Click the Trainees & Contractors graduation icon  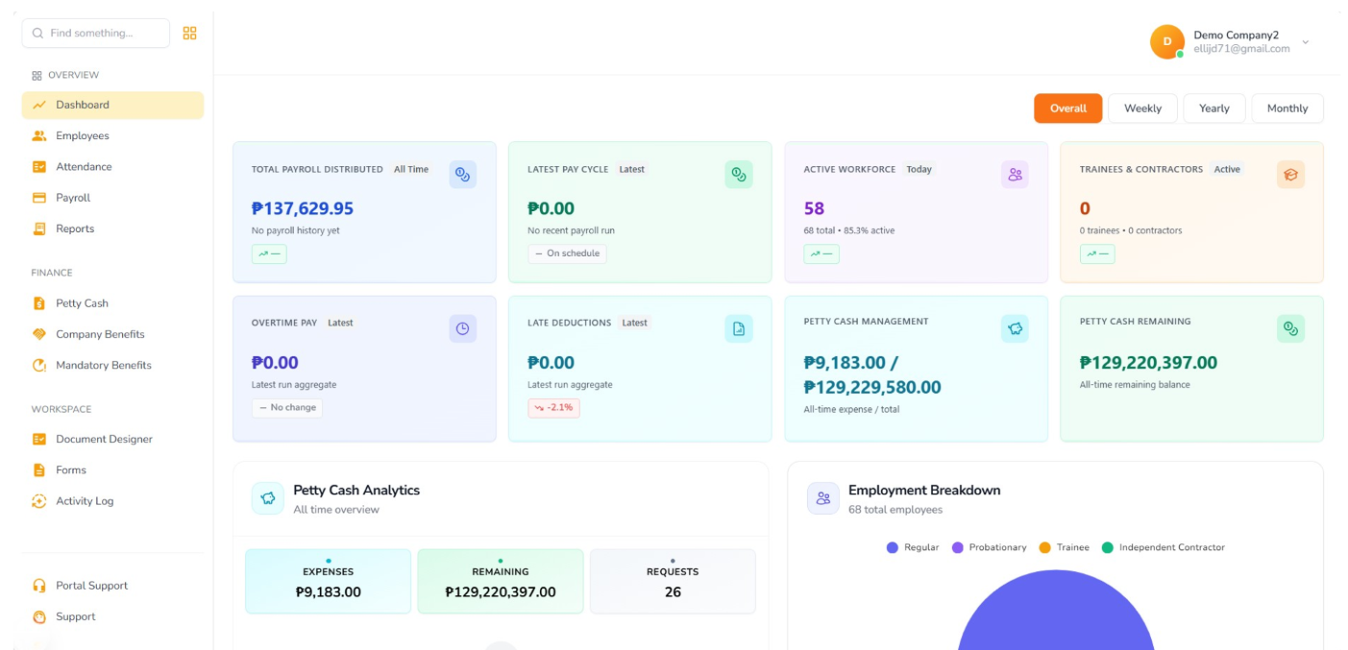[x=1290, y=174]
